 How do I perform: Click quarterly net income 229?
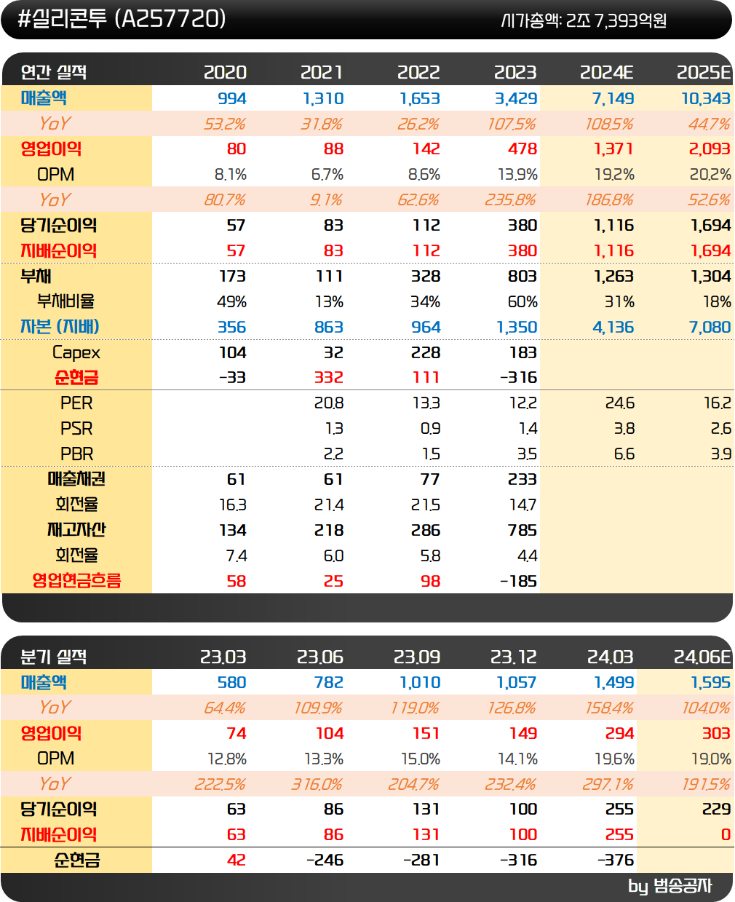click(716, 809)
